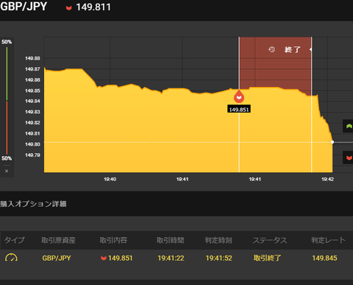Click the 19:42 time axis label

pyautogui.click(x=328, y=179)
